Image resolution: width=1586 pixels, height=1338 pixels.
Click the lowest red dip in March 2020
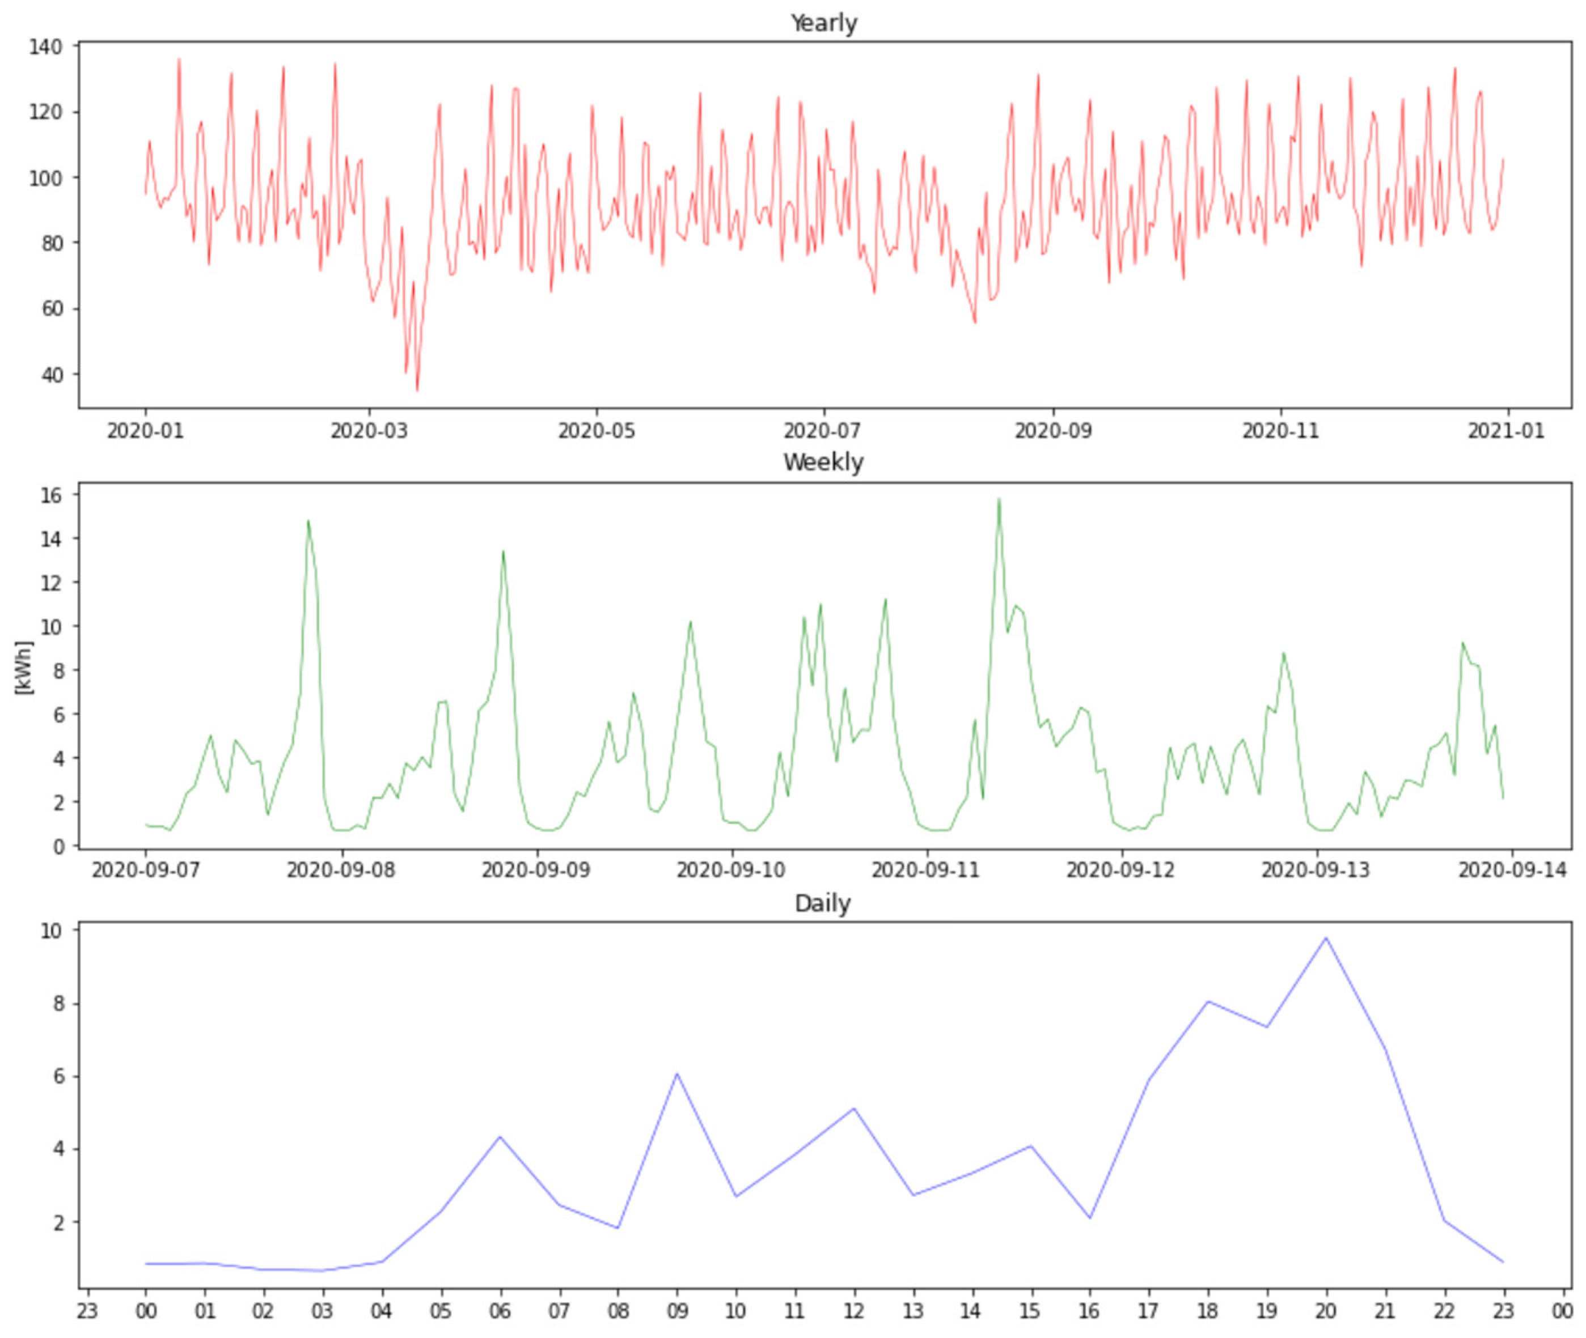(417, 390)
